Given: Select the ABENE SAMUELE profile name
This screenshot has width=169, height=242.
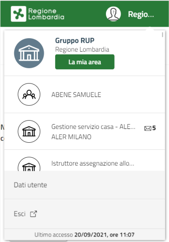Looking at the screenshot, I should [x=76, y=95].
